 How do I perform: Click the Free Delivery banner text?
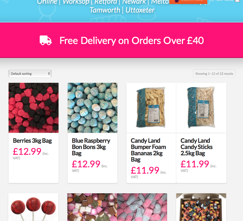point(132,41)
